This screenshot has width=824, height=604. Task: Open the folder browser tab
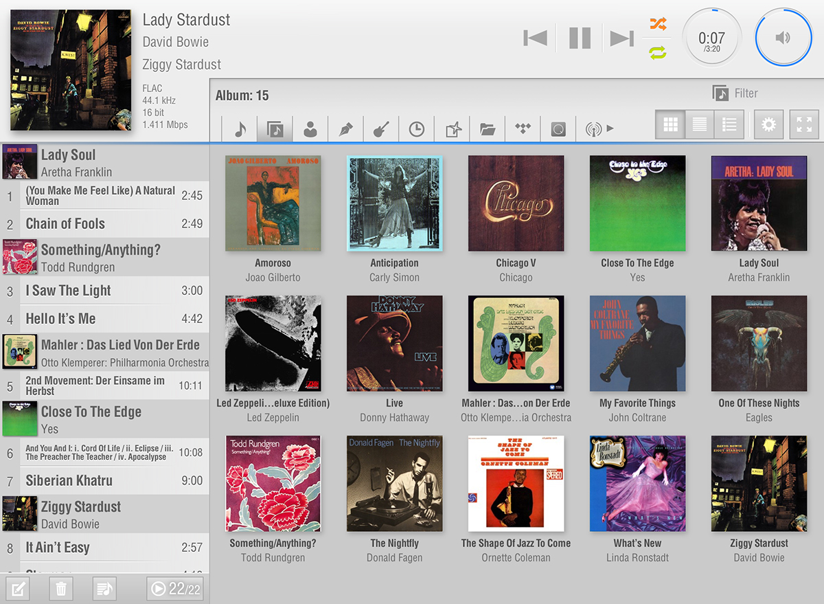click(x=488, y=128)
